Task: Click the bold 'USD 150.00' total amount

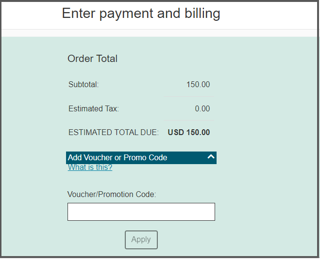Action: 189,133
